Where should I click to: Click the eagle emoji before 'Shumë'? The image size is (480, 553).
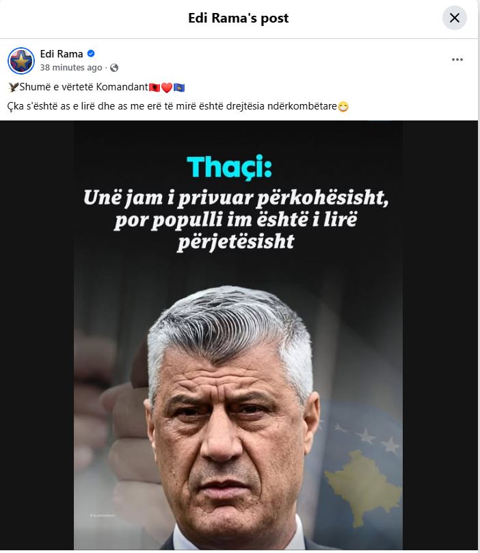tap(14, 87)
